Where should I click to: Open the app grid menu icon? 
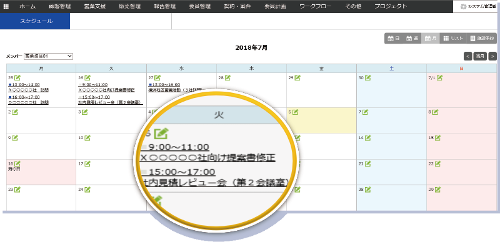pyautogui.click(x=6, y=6)
